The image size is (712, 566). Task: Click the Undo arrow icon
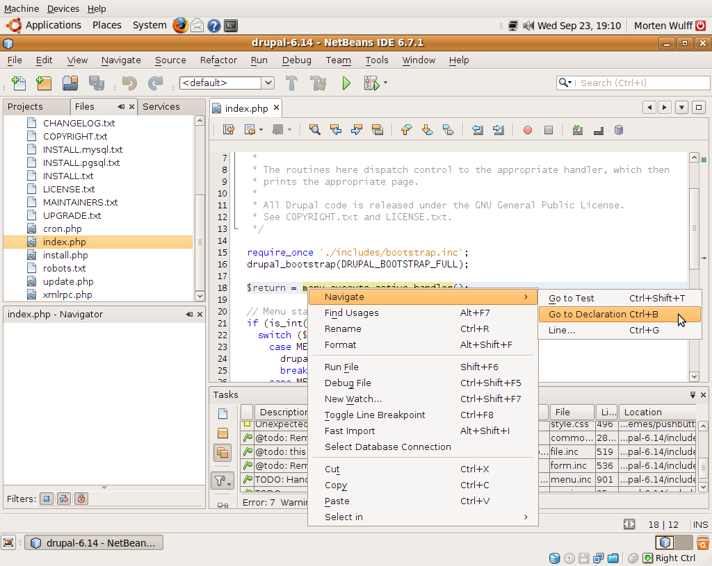[x=129, y=83]
